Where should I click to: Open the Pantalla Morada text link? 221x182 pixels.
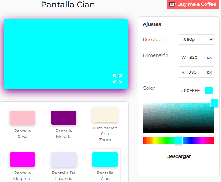(64, 134)
